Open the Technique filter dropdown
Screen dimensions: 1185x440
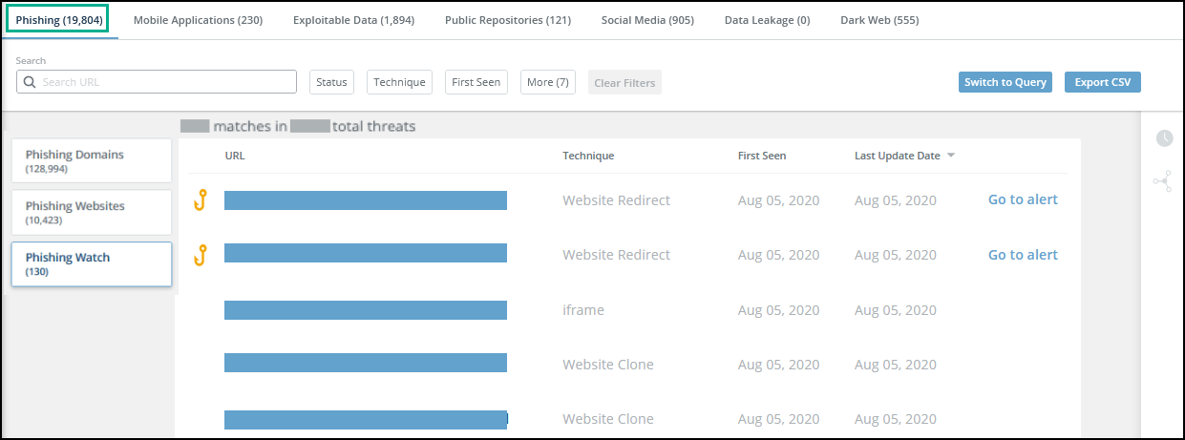coord(399,82)
